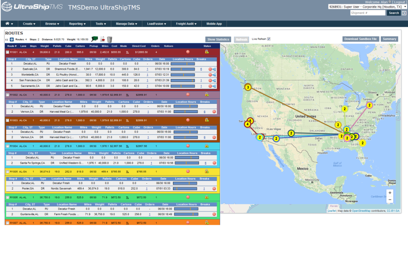Click the settings gear beside Welcome Alan
The image size is (408, 264).
click(x=390, y=2)
